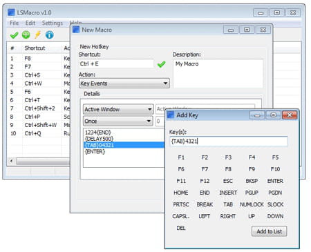Open the Action dropdown showing Key Events
The height and width of the screenshot is (252, 311).
[124, 84]
